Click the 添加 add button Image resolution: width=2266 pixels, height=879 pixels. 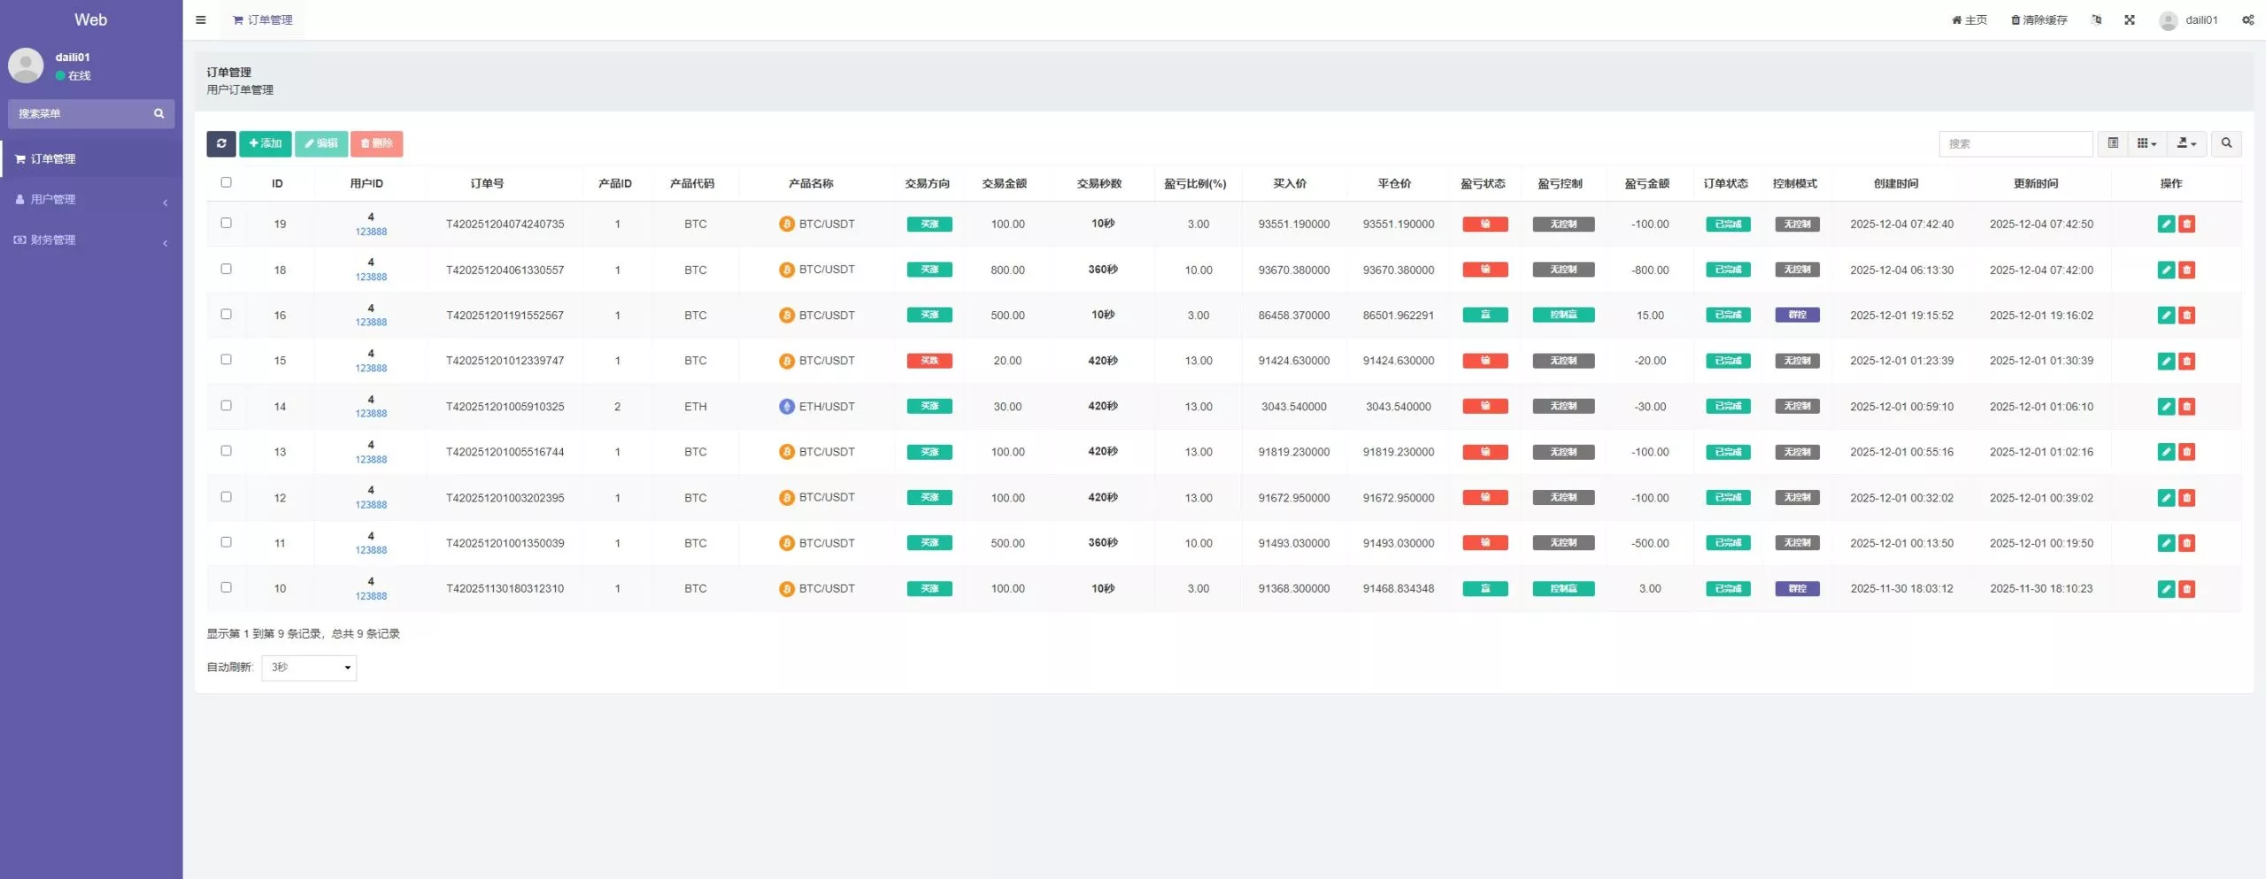pyautogui.click(x=266, y=143)
